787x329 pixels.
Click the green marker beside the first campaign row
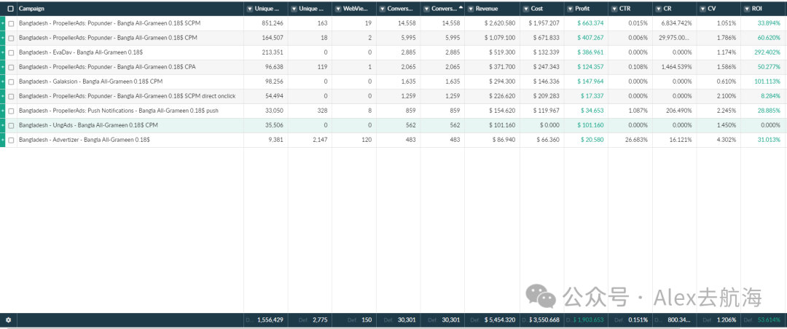[x=2, y=23]
